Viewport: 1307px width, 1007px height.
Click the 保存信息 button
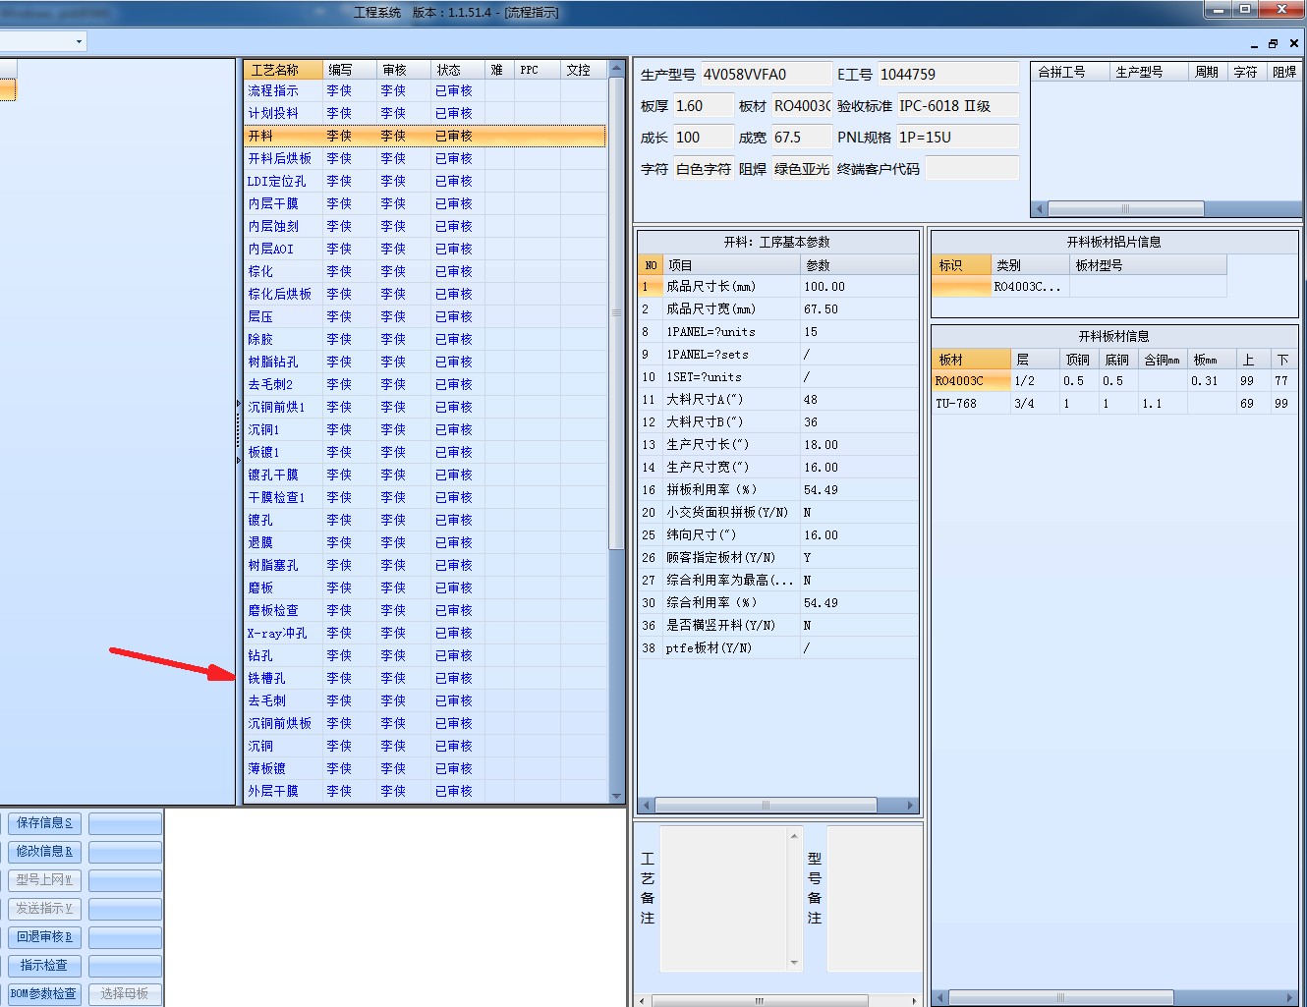click(44, 823)
